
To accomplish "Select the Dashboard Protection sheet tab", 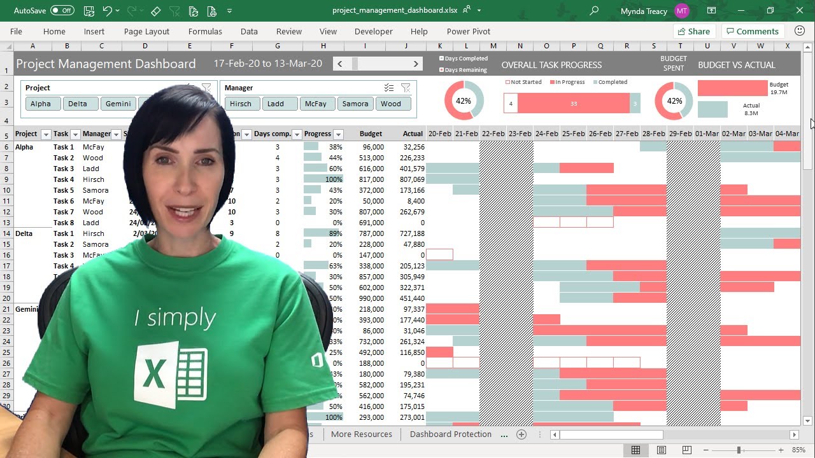I will (x=451, y=434).
